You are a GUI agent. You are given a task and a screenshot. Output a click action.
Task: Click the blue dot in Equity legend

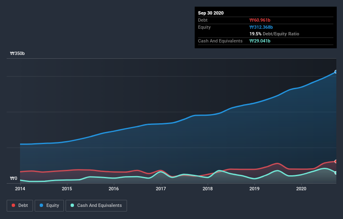(42, 205)
